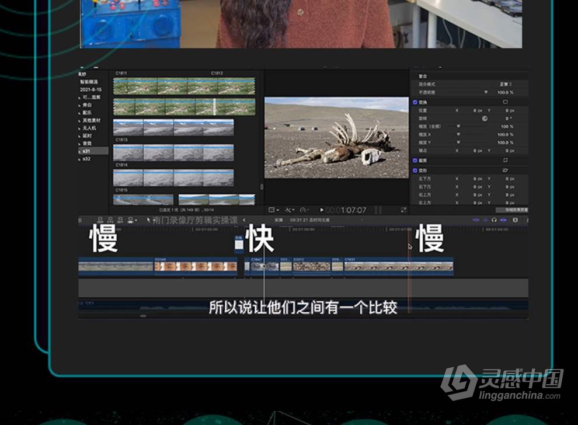The image size is (578, 425).
Task: Click the browser vertical scrollbar handle
Action: pyautogui.click(x=262, y=187)
